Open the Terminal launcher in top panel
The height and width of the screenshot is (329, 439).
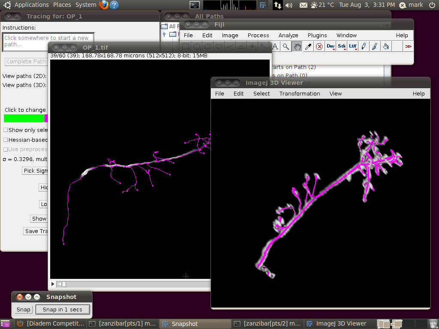(195, 5)
